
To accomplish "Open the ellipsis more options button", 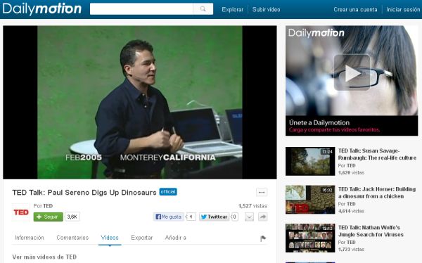I will (x=262, y=192).
